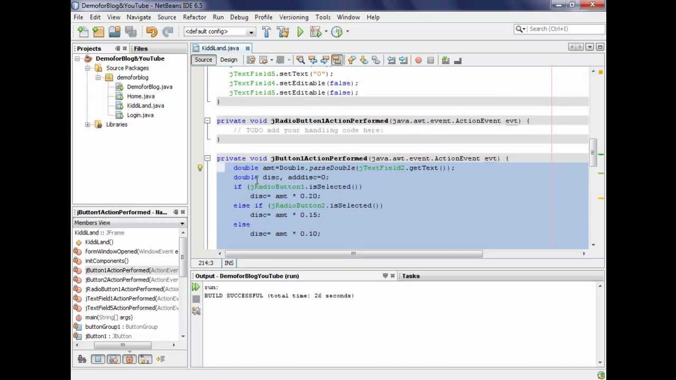Click the orange Undo arrow
The width and height of the screenshot is (676, 380).
coord(152,32)
